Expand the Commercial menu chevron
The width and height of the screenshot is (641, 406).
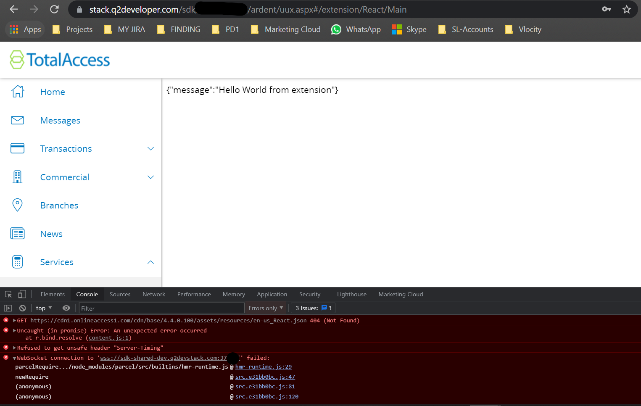pyautogui.click(x=151, y=177)
